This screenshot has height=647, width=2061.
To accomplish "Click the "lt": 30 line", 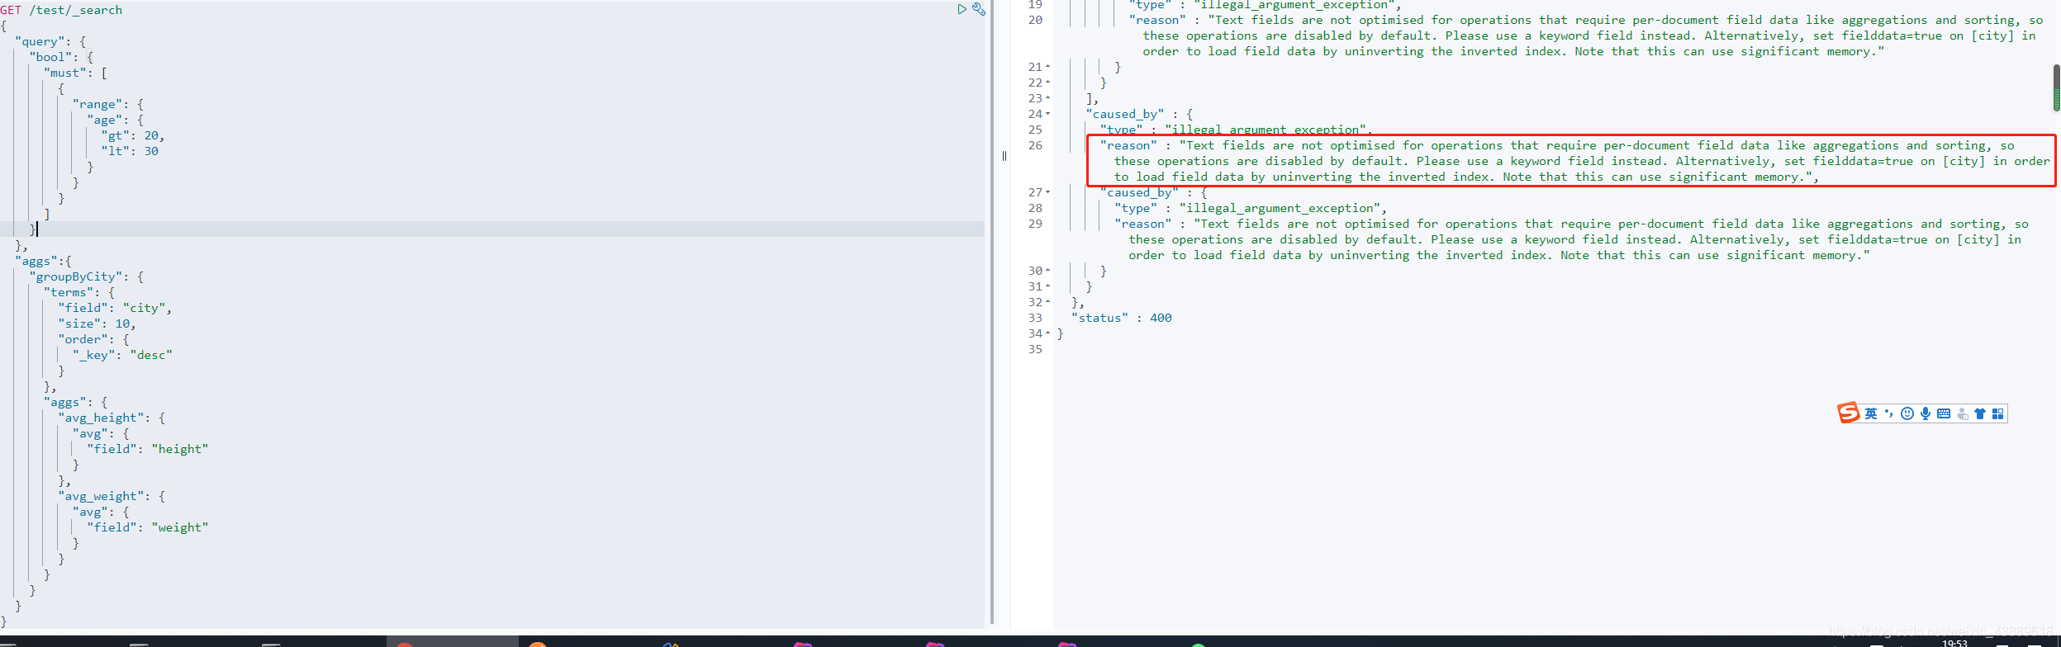I will tap(130, 151).
